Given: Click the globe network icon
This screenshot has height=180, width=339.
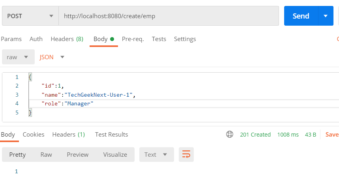Looking at the screenshot, I should 230,134.
